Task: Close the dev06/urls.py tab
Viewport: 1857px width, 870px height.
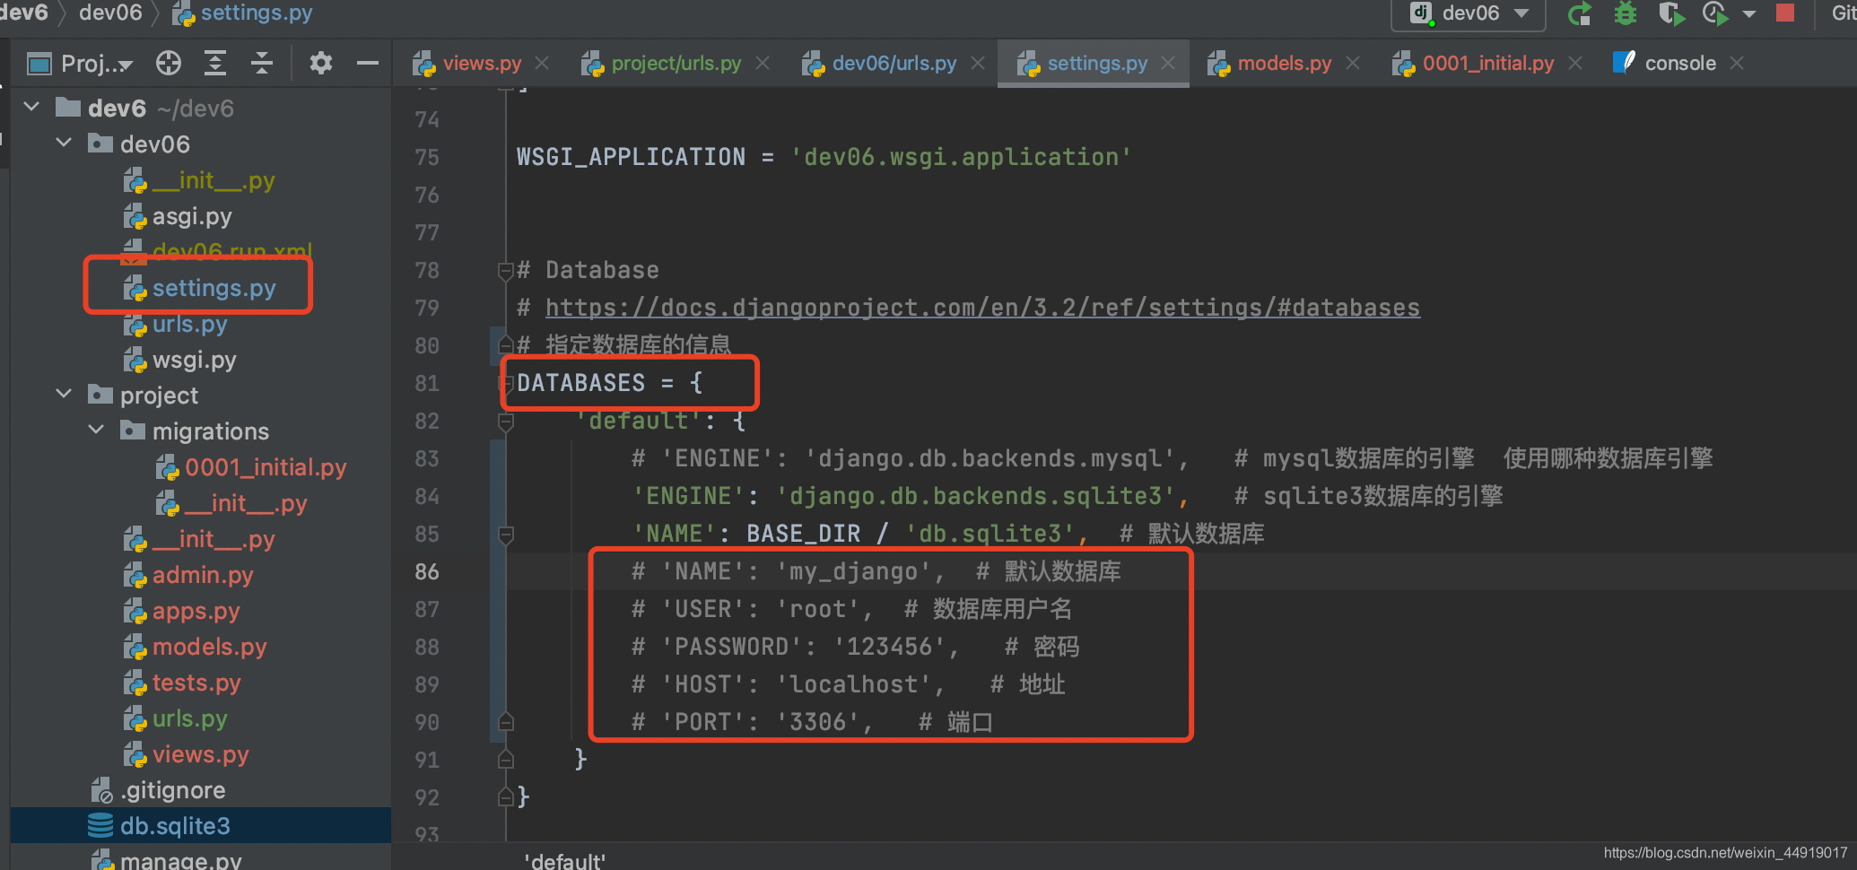Action: pyautogui.click(x=978, y=63)
